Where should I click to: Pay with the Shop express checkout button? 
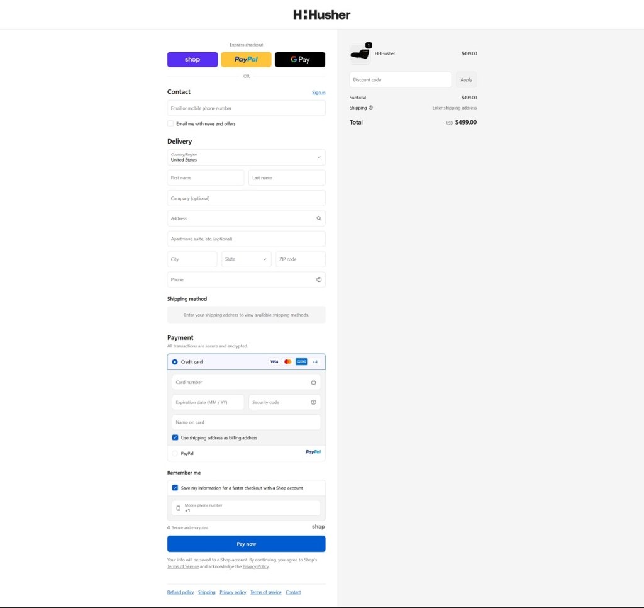pyautogui.click(x=192, y=60)
